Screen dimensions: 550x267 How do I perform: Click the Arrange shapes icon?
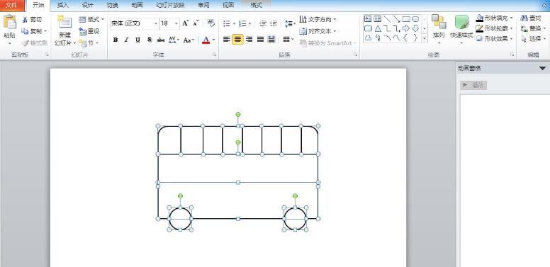coord(439,22)
